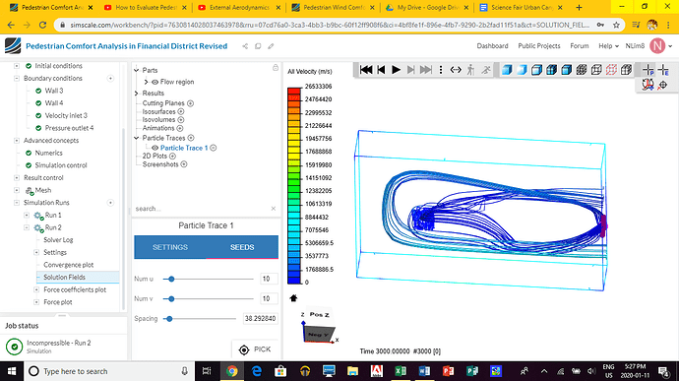This screenshot has width=679, height=381.
Task: Click the home view icon below the legend
Action: (293, 298)
